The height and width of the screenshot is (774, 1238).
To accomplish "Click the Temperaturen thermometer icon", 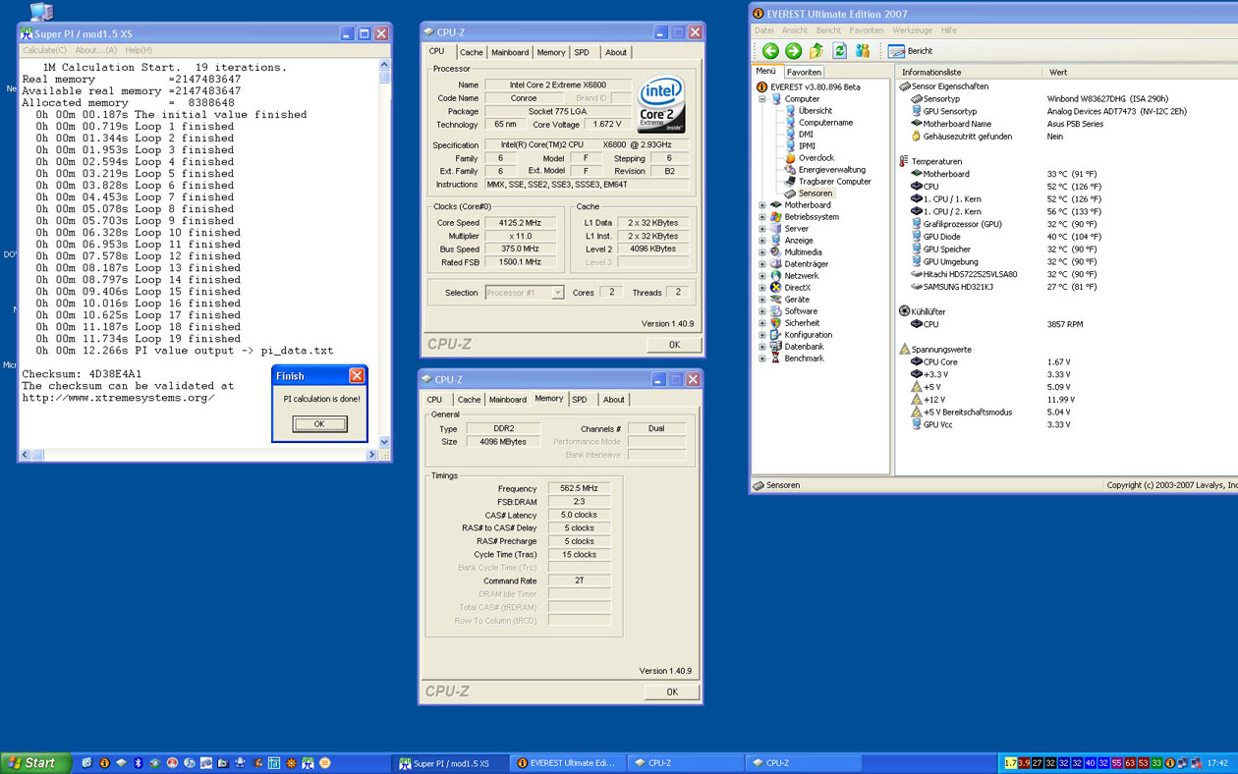I will pyautogui.click(x=904, y=161).
